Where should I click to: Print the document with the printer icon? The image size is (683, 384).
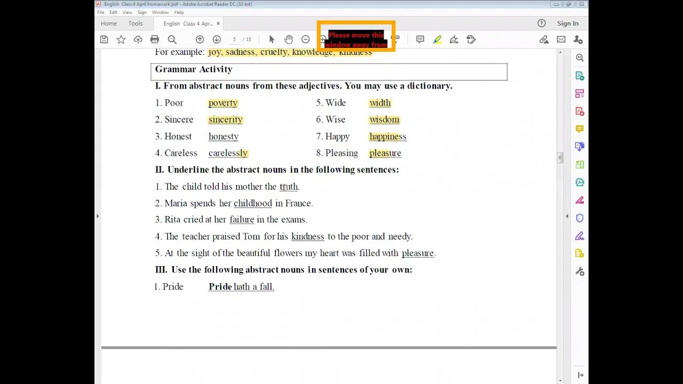155,39
